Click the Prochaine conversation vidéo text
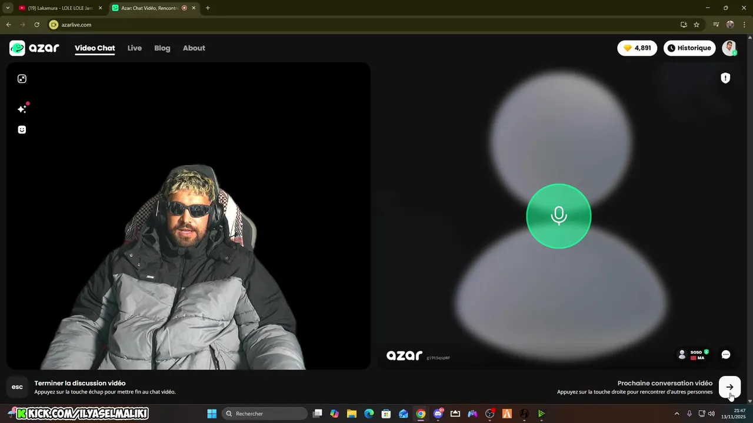The width and height of the screenshot is (753, 423). pos(665,383)
